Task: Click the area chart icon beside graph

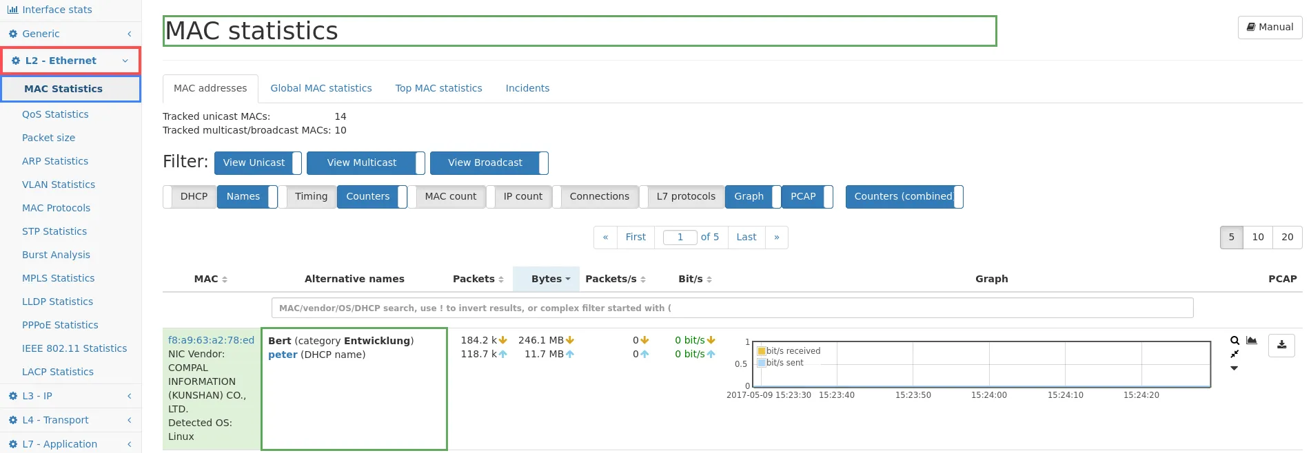Action: (1252, 341)
